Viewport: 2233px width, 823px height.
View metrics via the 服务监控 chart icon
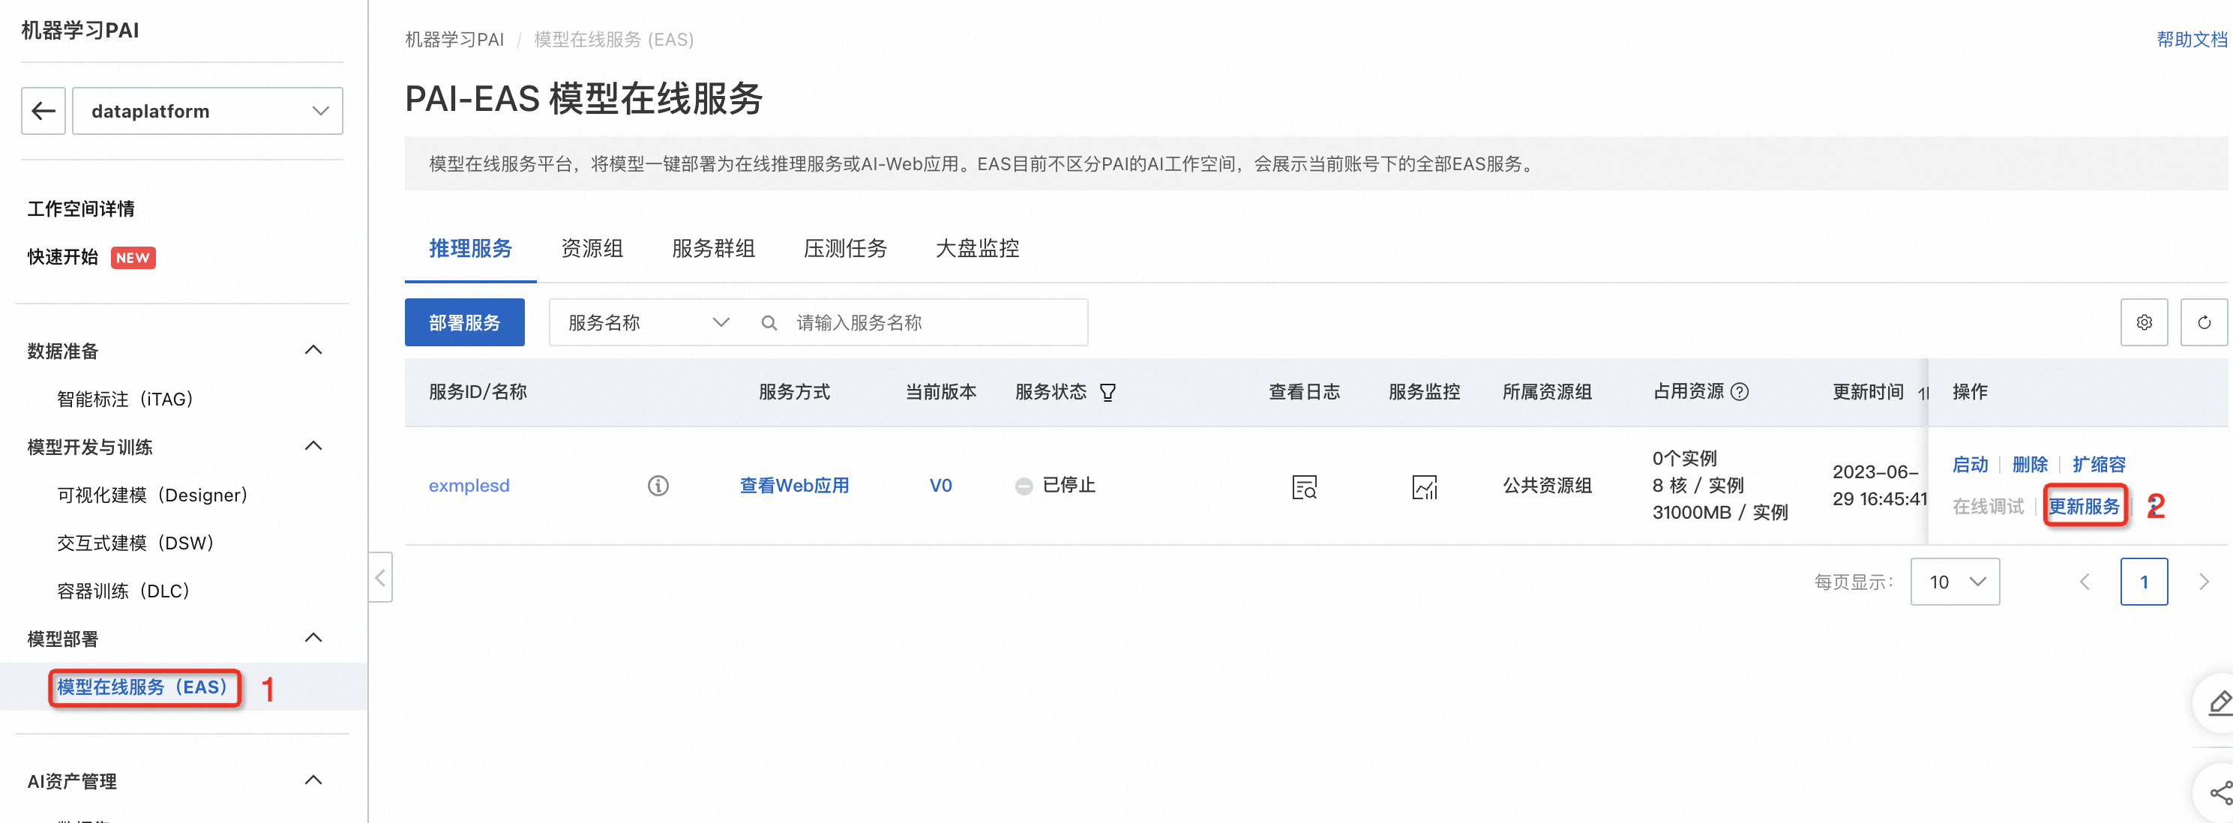click(1424, 487)
